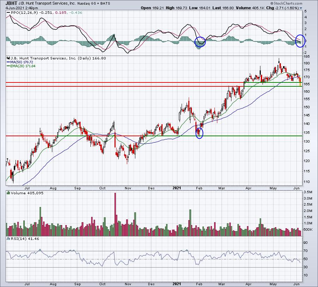This screenshot has height=287, width=318.
Task: Click the 2021 label on price time axis
Action: click(177, 188)
